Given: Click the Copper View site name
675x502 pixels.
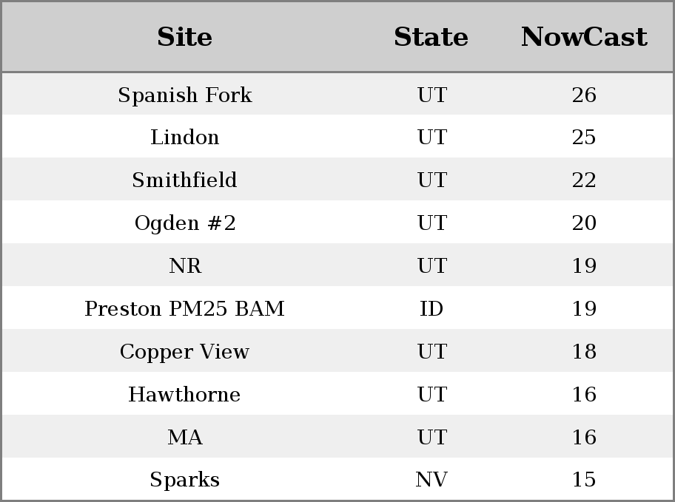Looking at the screenshot, I should (x=184, y=352).
